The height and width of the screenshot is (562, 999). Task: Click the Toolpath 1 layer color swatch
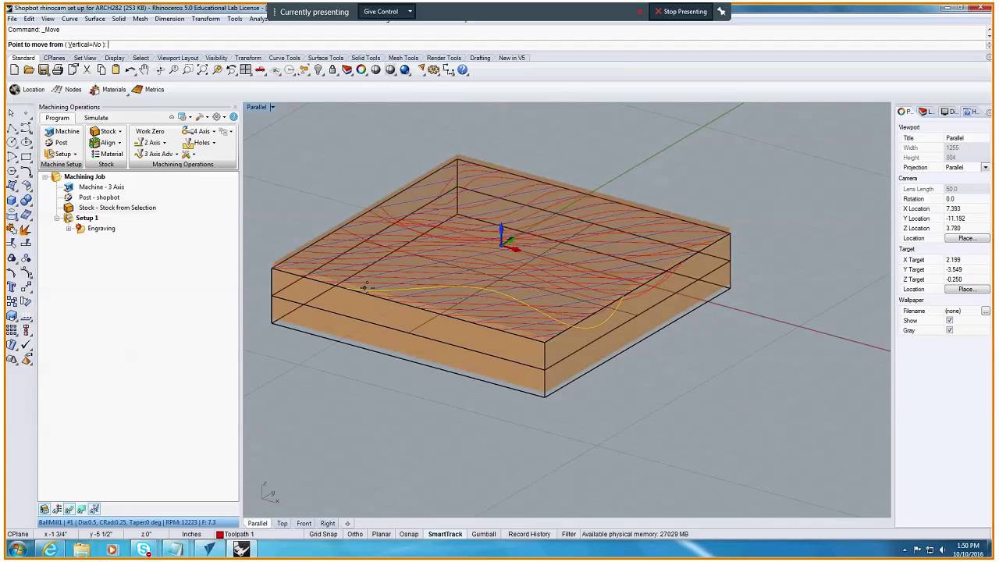tap(220, 535)
